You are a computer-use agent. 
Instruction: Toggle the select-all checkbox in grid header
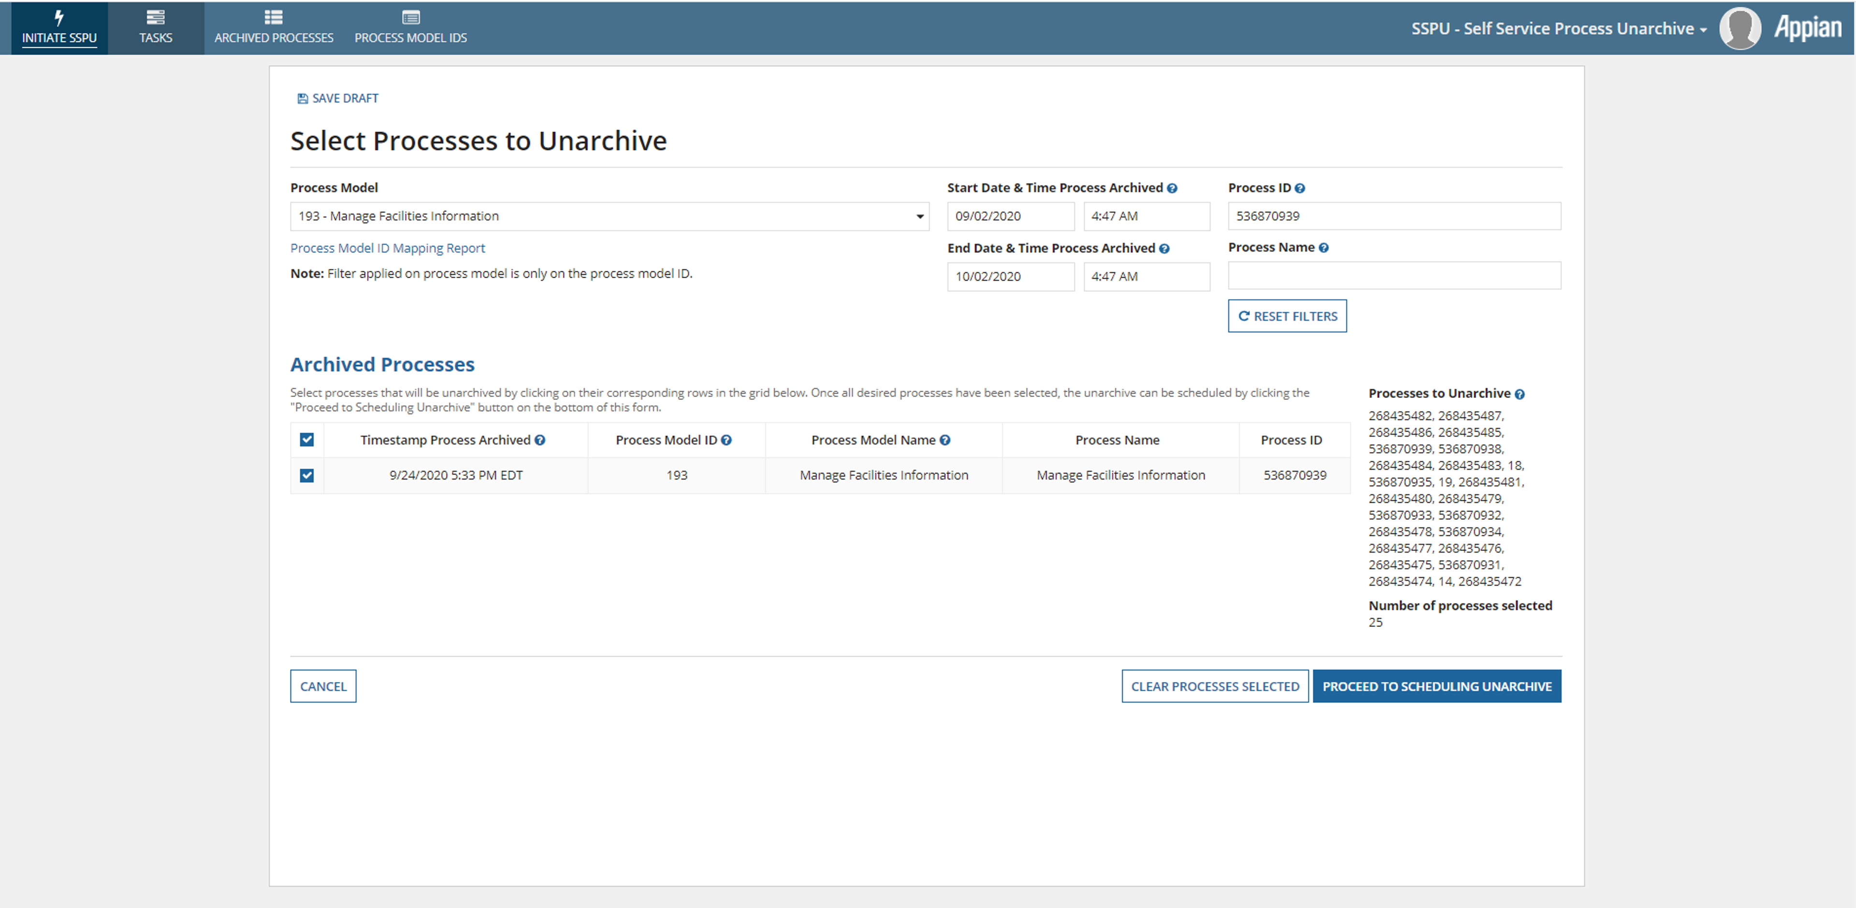click(x=307, y=440)
